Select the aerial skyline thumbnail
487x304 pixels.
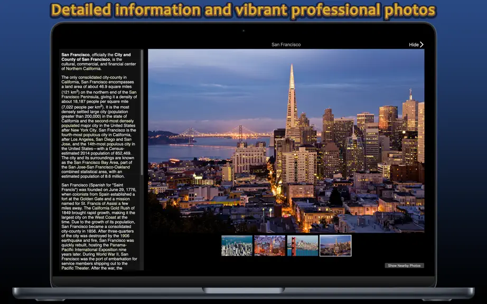pos(237,246)
